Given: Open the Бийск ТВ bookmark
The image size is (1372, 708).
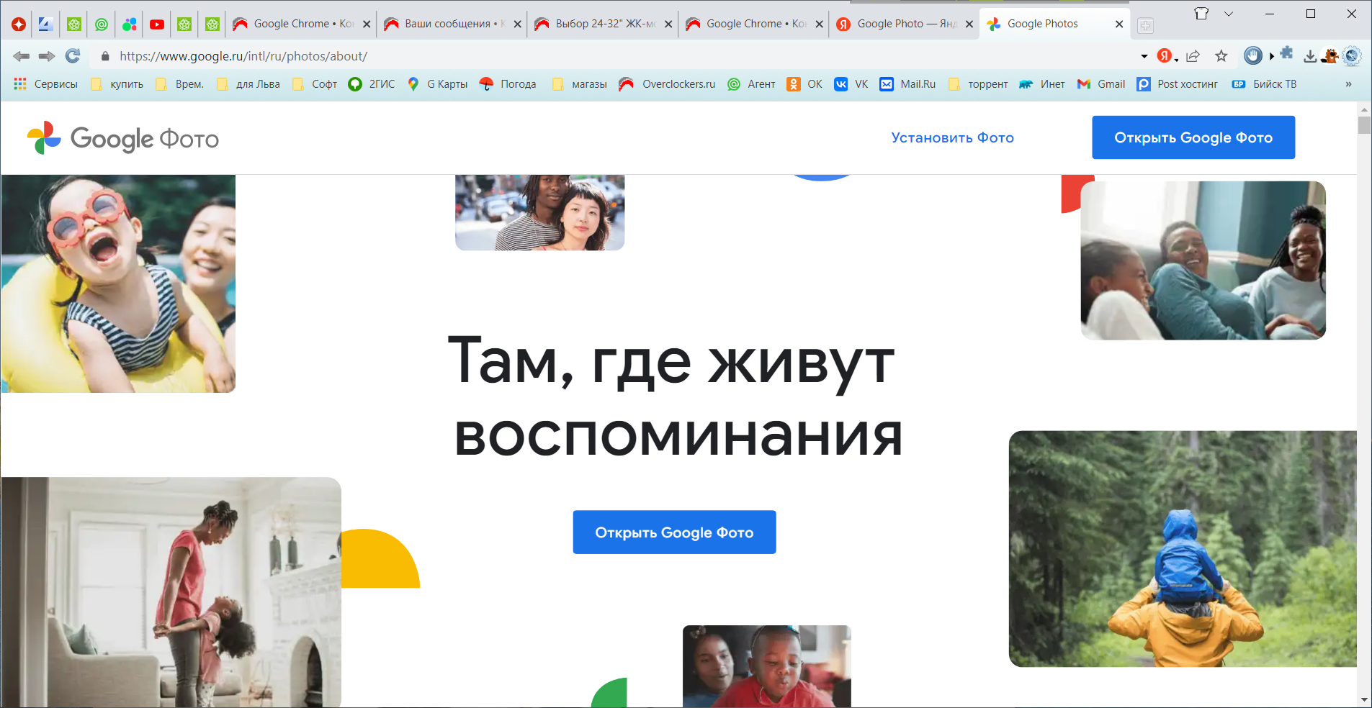Looking at the screenshot, I should coord(1265,84).
